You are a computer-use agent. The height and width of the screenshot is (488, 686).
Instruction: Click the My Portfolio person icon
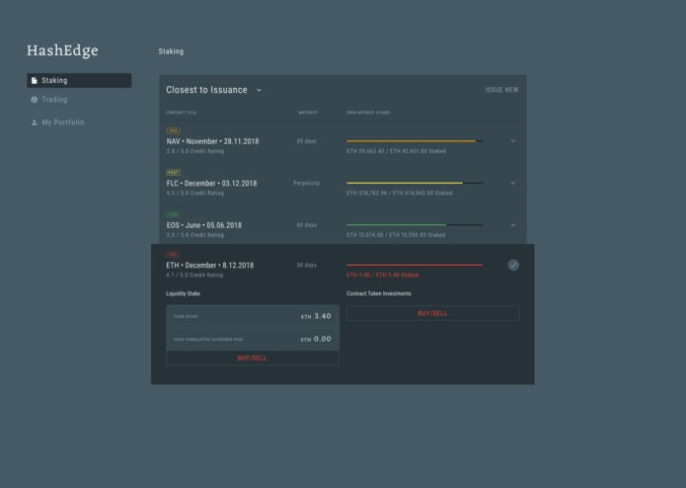pyautogui.click(x=35, y=122)
